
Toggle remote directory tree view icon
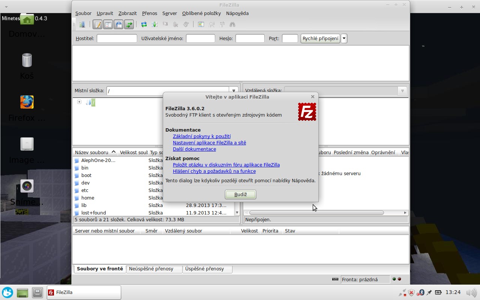click(118, 25)
